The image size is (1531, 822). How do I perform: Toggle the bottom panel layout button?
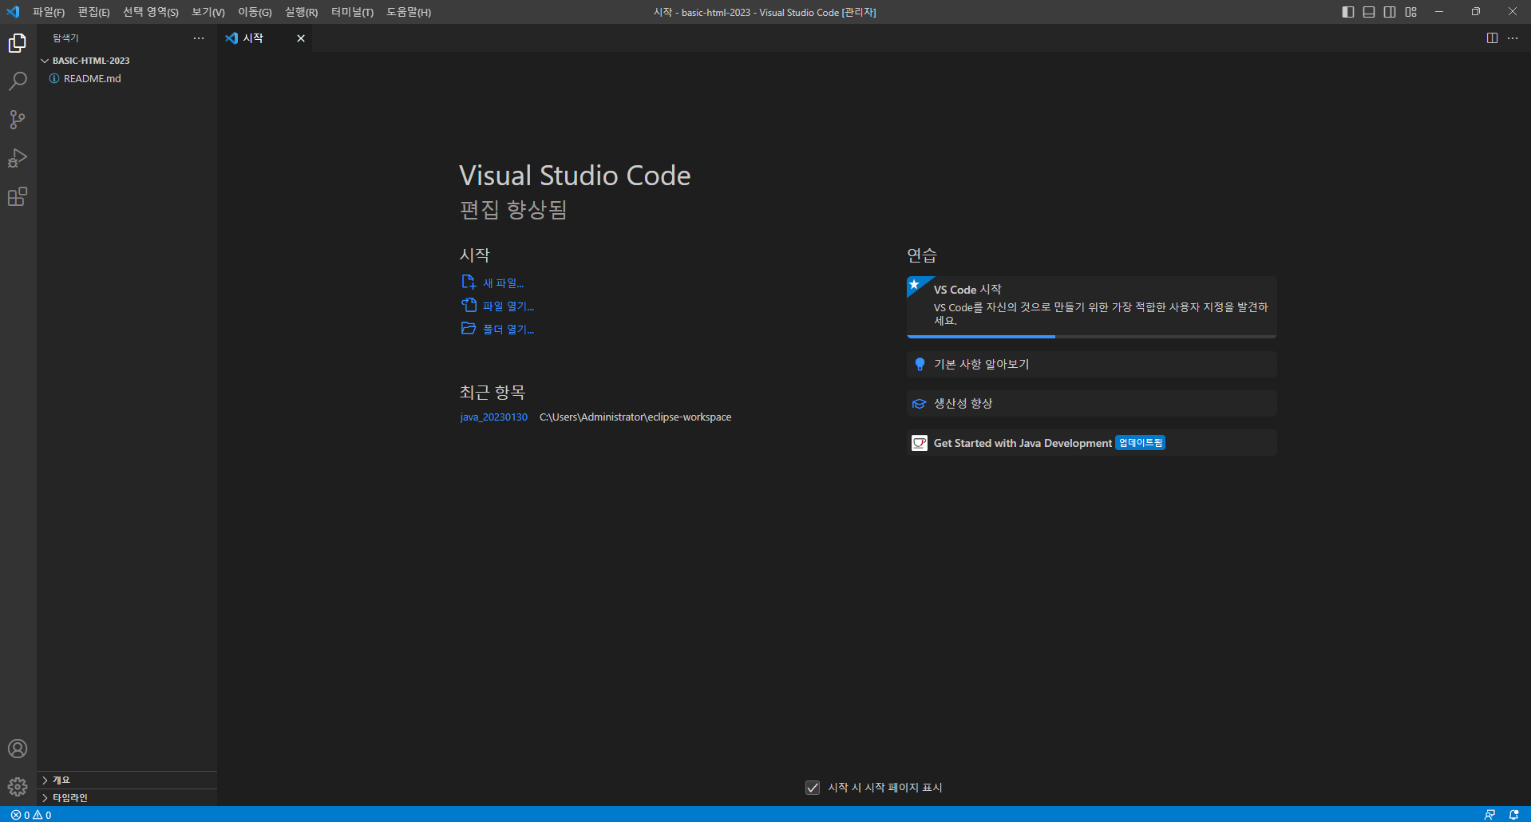[x=1369, y=12]
